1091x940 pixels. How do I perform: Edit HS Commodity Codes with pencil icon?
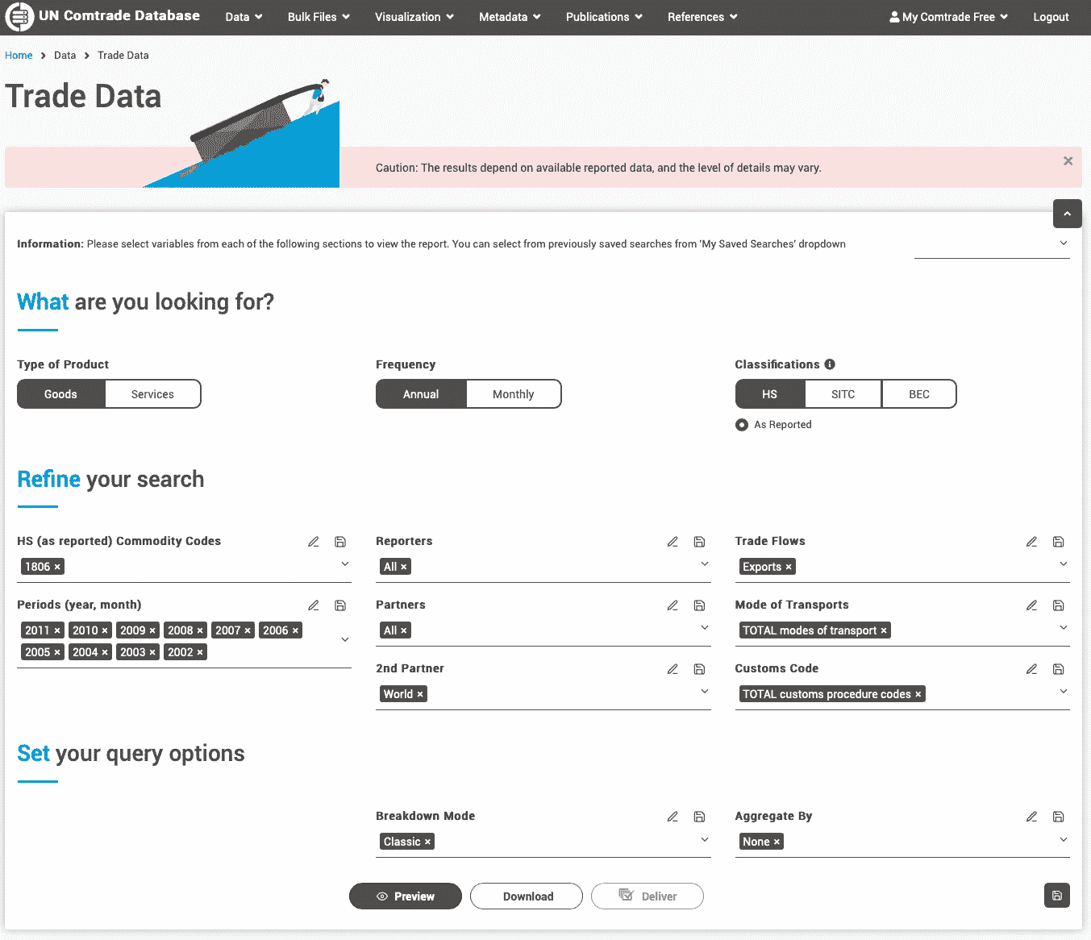click(314, 542)
